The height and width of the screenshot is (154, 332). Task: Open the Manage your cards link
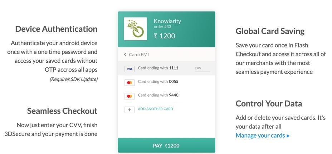pyautogui.click(x=260, y=135)
